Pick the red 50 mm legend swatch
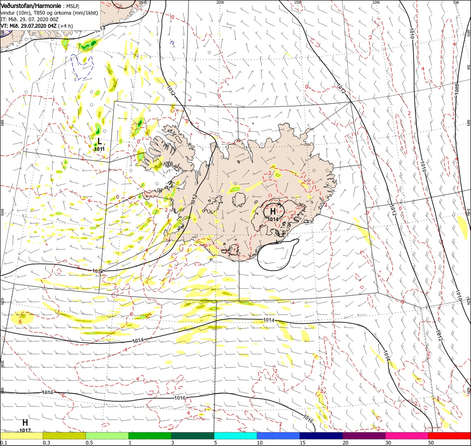The image size is (471, 446). 450,436
